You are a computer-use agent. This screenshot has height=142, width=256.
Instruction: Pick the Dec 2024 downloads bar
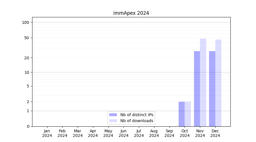[218, 83]
